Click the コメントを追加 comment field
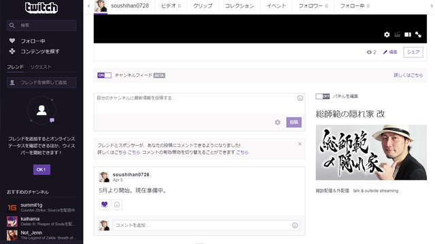The width and height of the screenshot is (435, 244). [207, 226]
